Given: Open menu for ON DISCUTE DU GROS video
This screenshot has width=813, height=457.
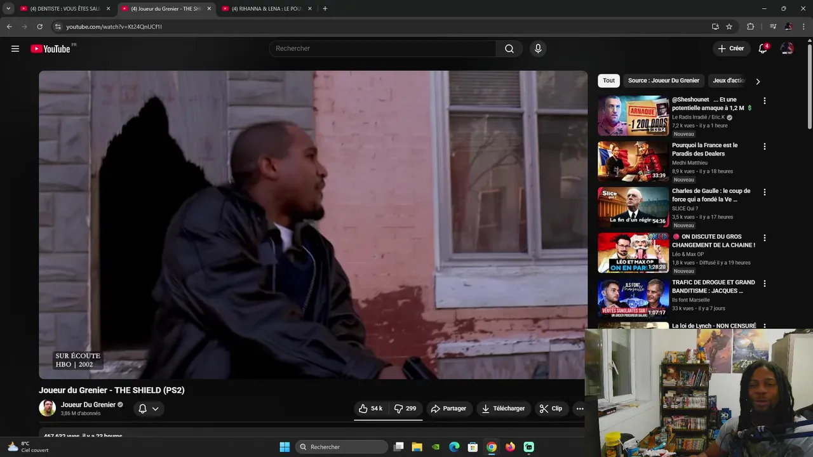Looking at the screenshot, I should click(765, 237).
